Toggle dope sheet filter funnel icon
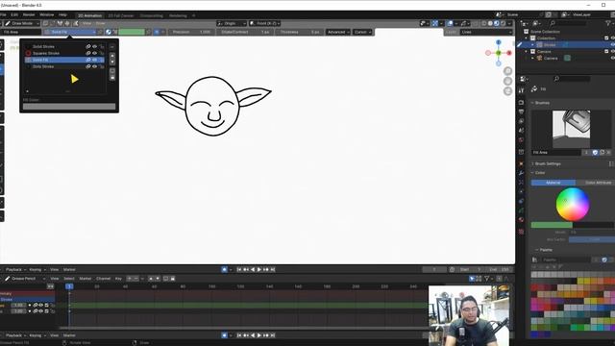615x346 pixels. click(487, 279)
